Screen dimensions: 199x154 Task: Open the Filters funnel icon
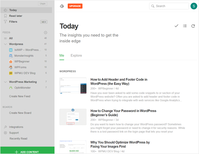tap(5, 22)
